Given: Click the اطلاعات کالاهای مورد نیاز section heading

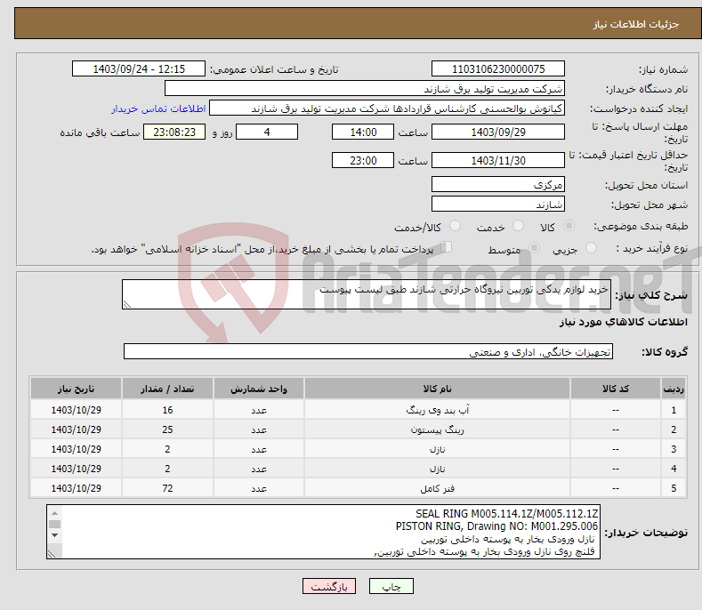Looking at the screenshot, I should click(x=623, y=322).
